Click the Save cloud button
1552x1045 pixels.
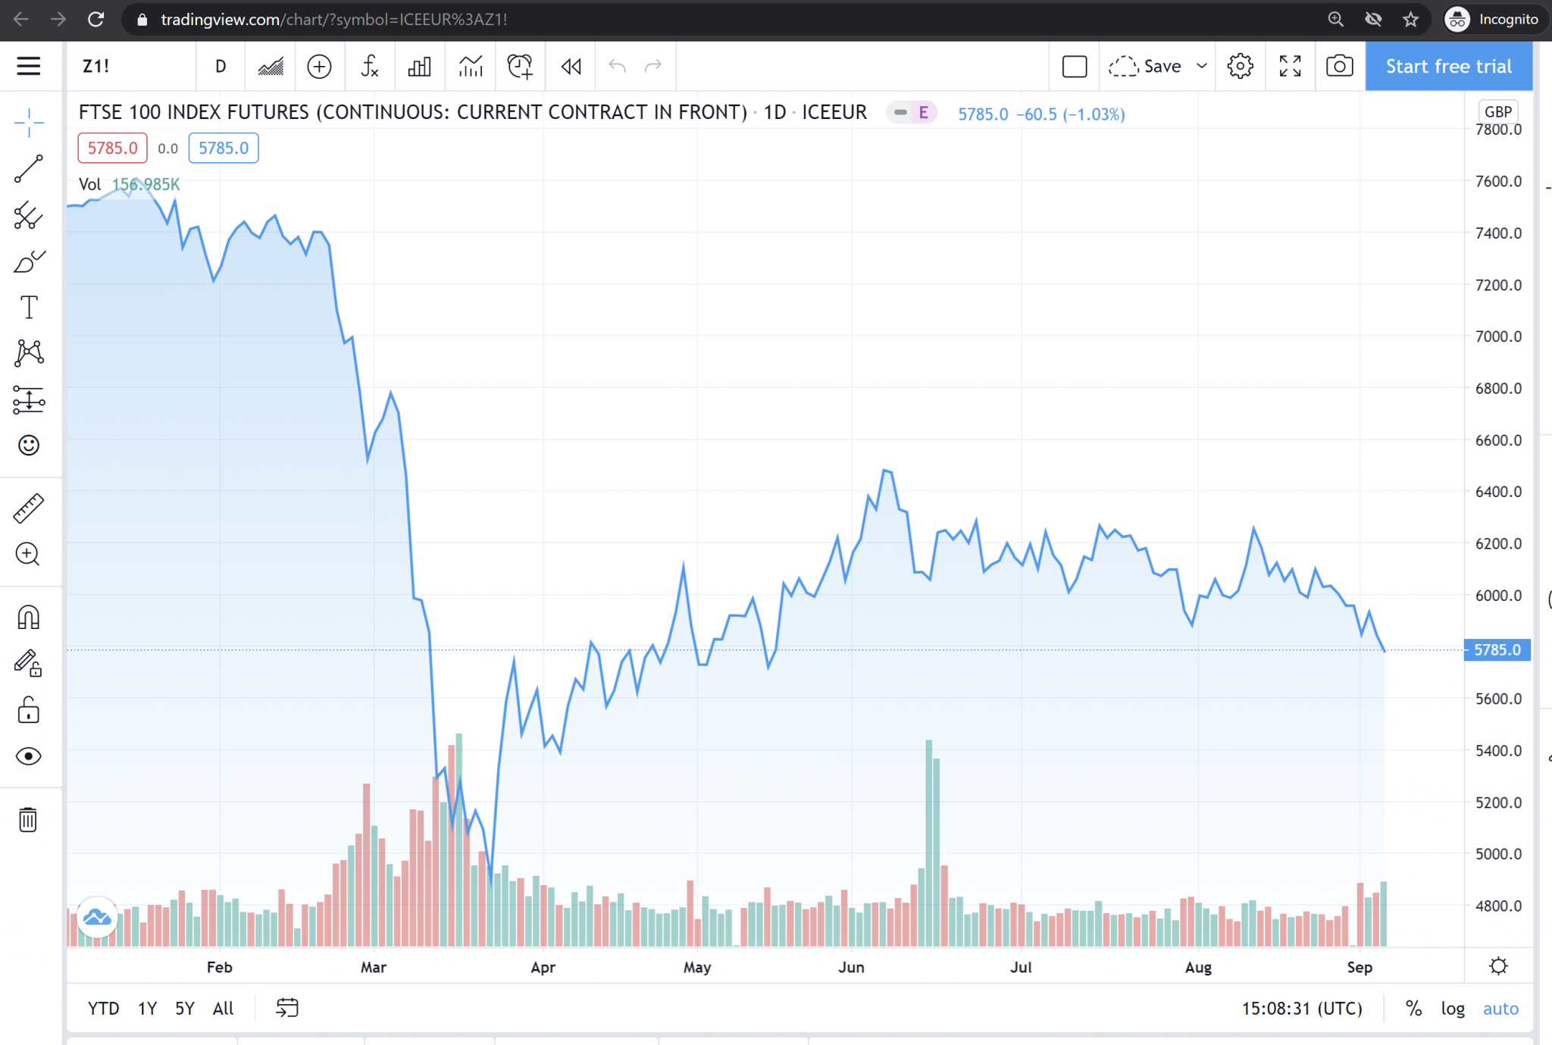(x=1144, y=67)
